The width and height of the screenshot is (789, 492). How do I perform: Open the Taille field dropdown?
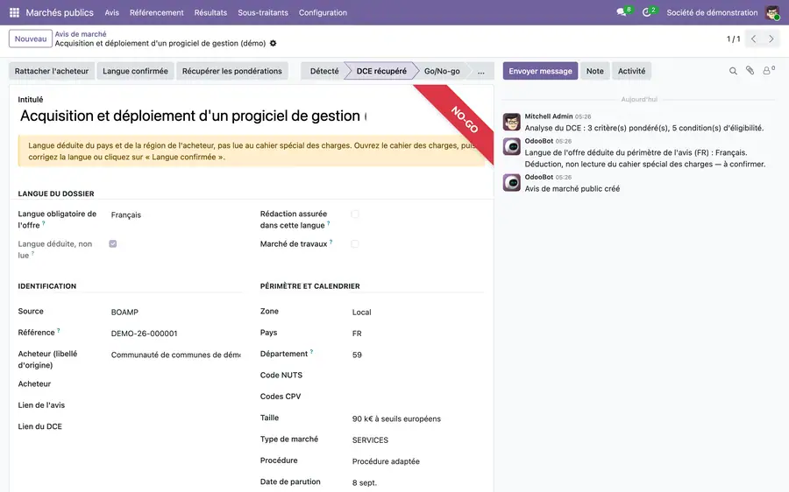[417, 418]
